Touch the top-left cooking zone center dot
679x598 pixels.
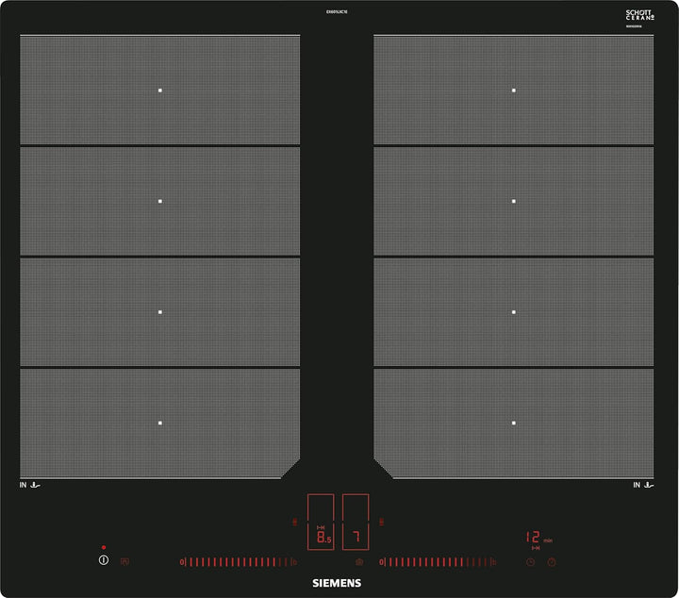[x=160, y=91]
